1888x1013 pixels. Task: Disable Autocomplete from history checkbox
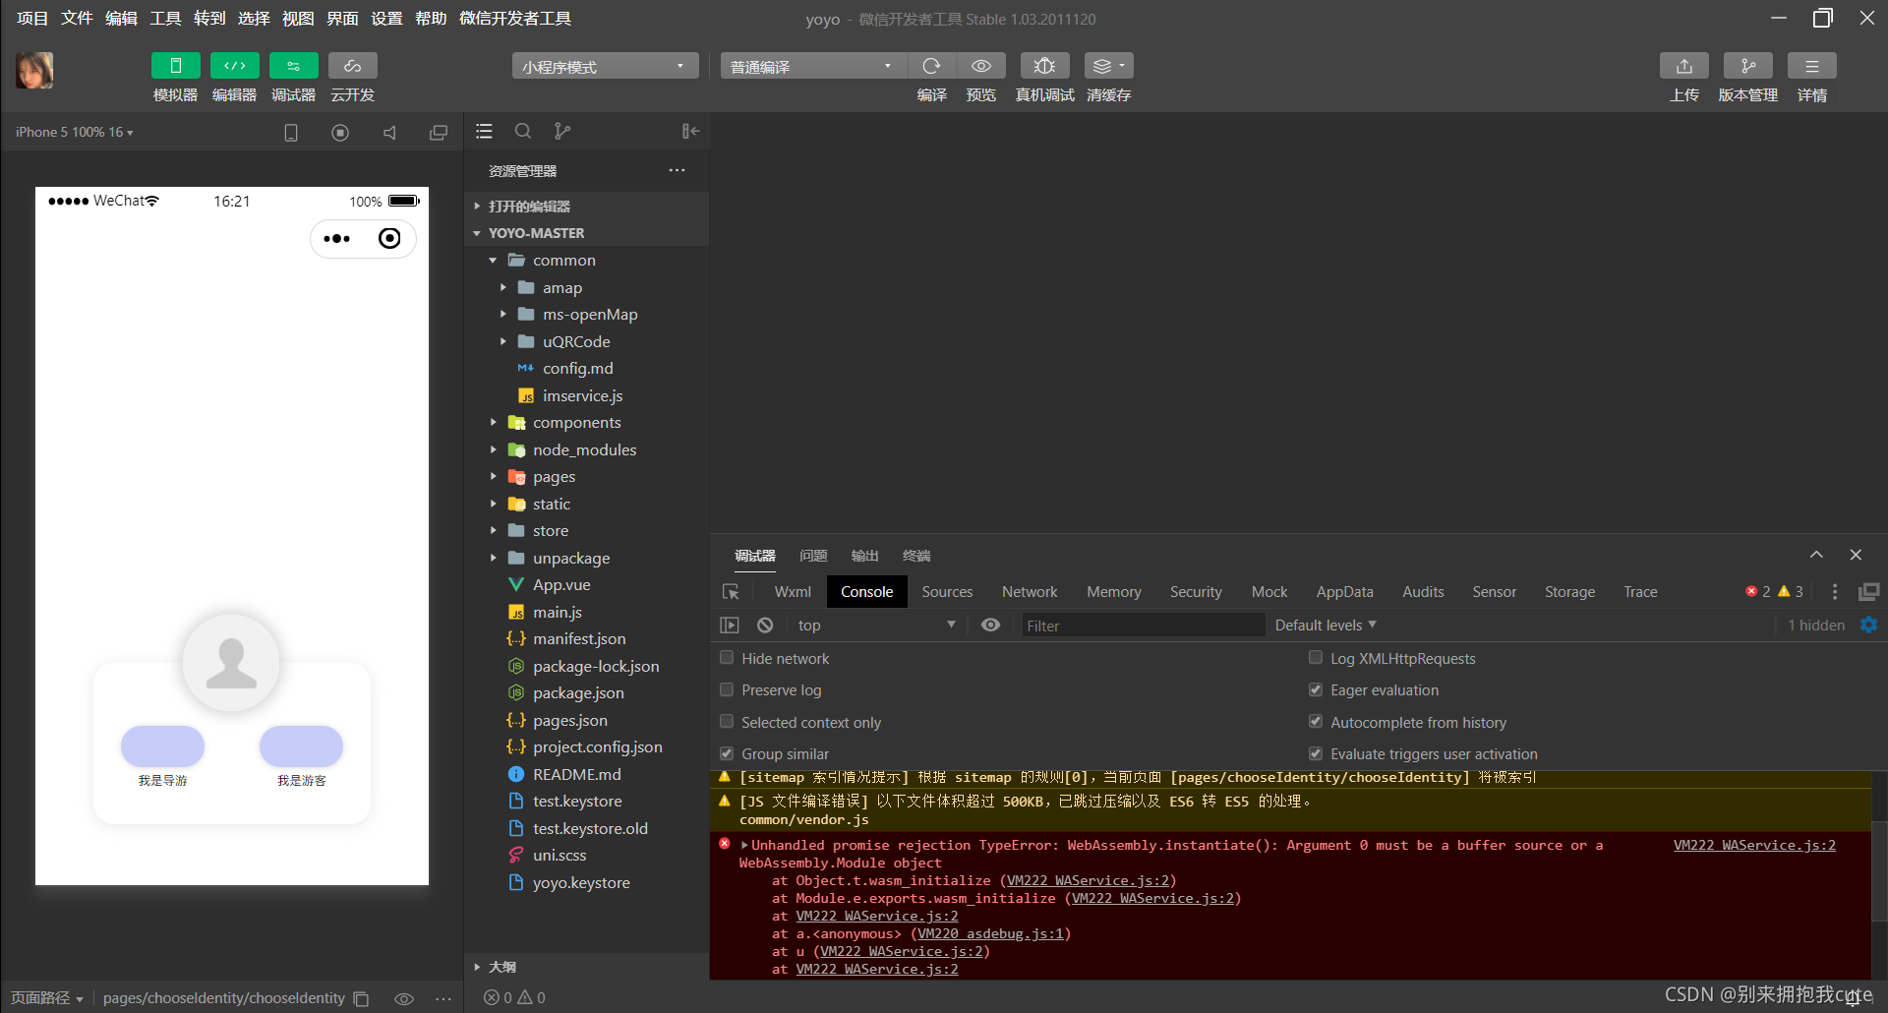point(1316,722)
